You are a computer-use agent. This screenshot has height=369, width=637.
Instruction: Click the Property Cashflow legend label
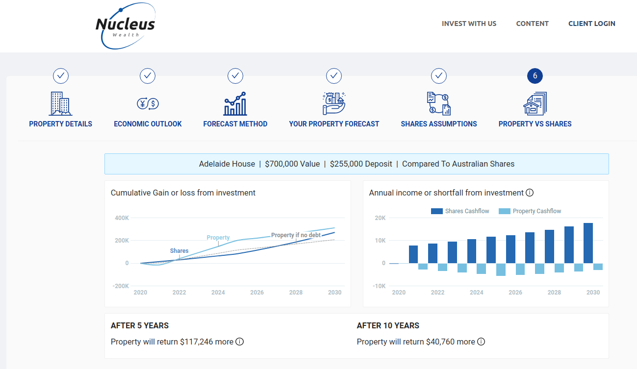(537, 211)
